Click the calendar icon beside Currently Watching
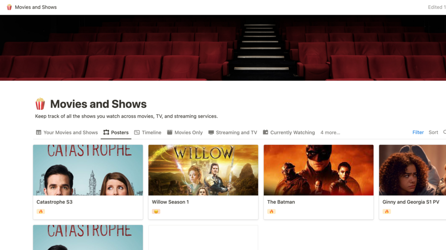The height and width of the screenshot is (250, 446). click(265, 132)
